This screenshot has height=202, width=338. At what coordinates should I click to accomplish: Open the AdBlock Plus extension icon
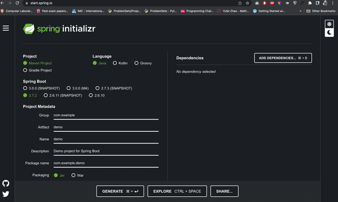click(x=272, y=3)
